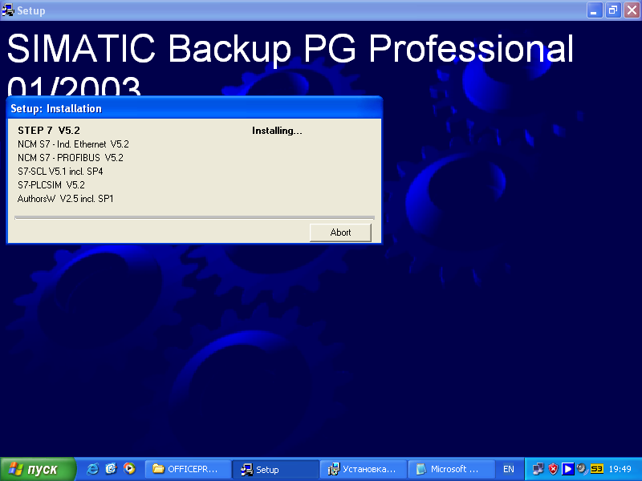Select the STEP 7 V5.2 entry
Viewport: 642px width, 481px height.
[x=49, y=131]
